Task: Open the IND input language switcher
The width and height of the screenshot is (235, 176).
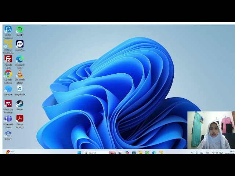Action: coord(207,153)
